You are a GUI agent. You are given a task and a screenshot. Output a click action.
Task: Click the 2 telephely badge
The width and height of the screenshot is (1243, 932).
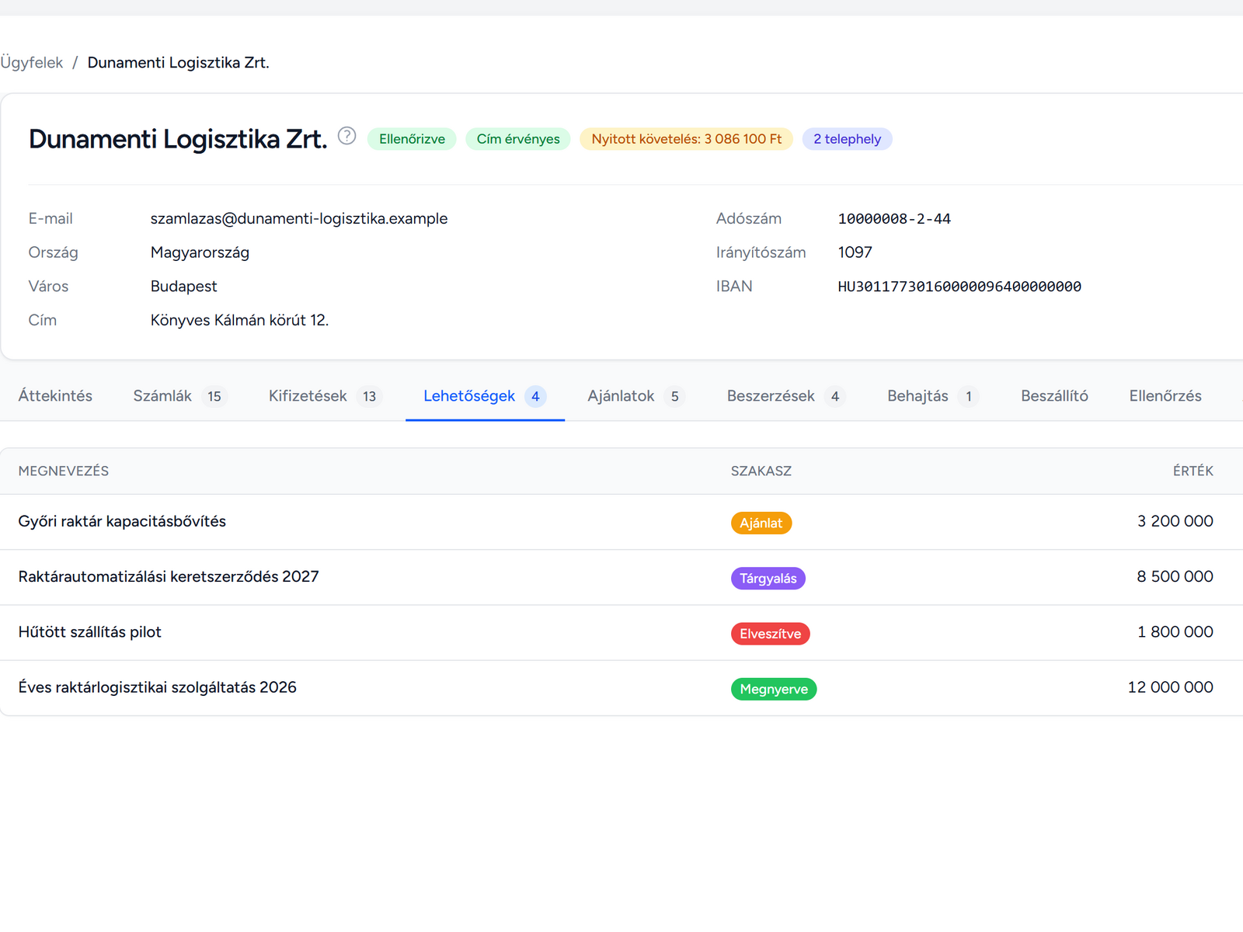(847, 139)
